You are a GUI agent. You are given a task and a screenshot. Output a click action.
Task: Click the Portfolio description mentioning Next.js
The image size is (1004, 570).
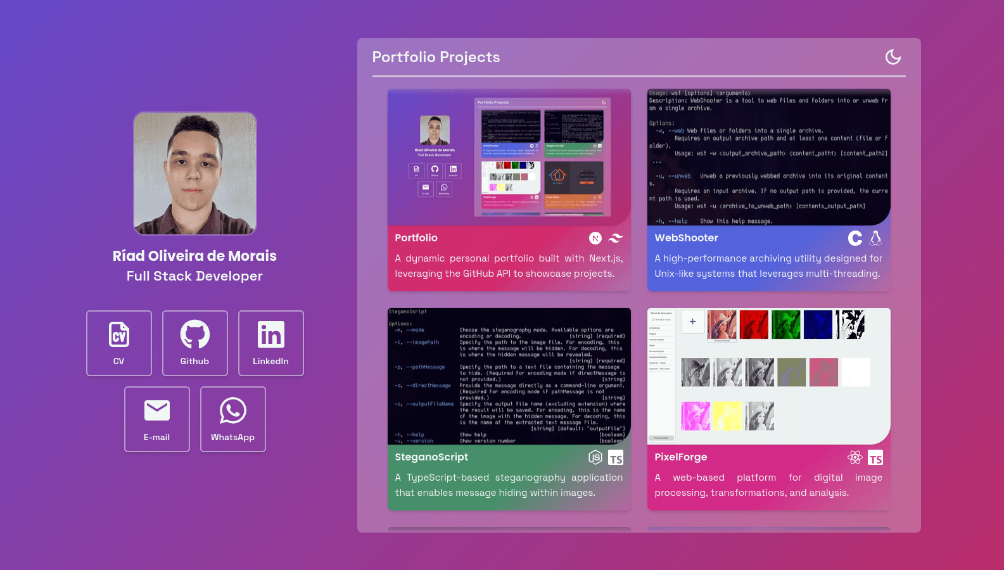click(x=509, y=266)
